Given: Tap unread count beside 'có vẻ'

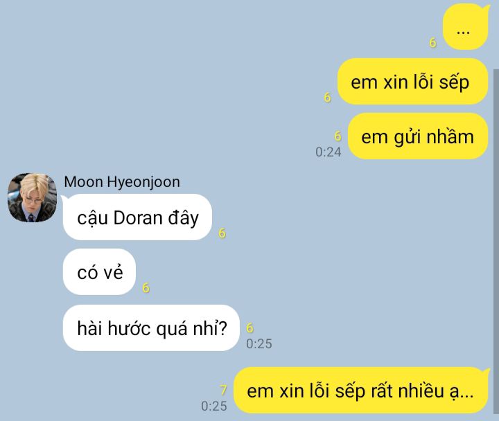Looking at the screenshot, I should pos(146,288).
